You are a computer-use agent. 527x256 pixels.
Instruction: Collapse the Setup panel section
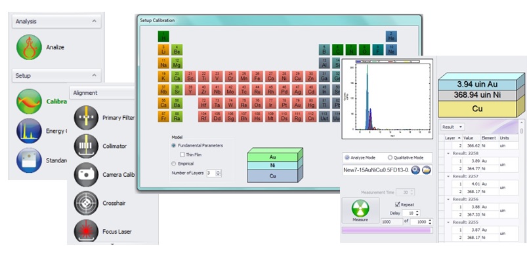95,75
